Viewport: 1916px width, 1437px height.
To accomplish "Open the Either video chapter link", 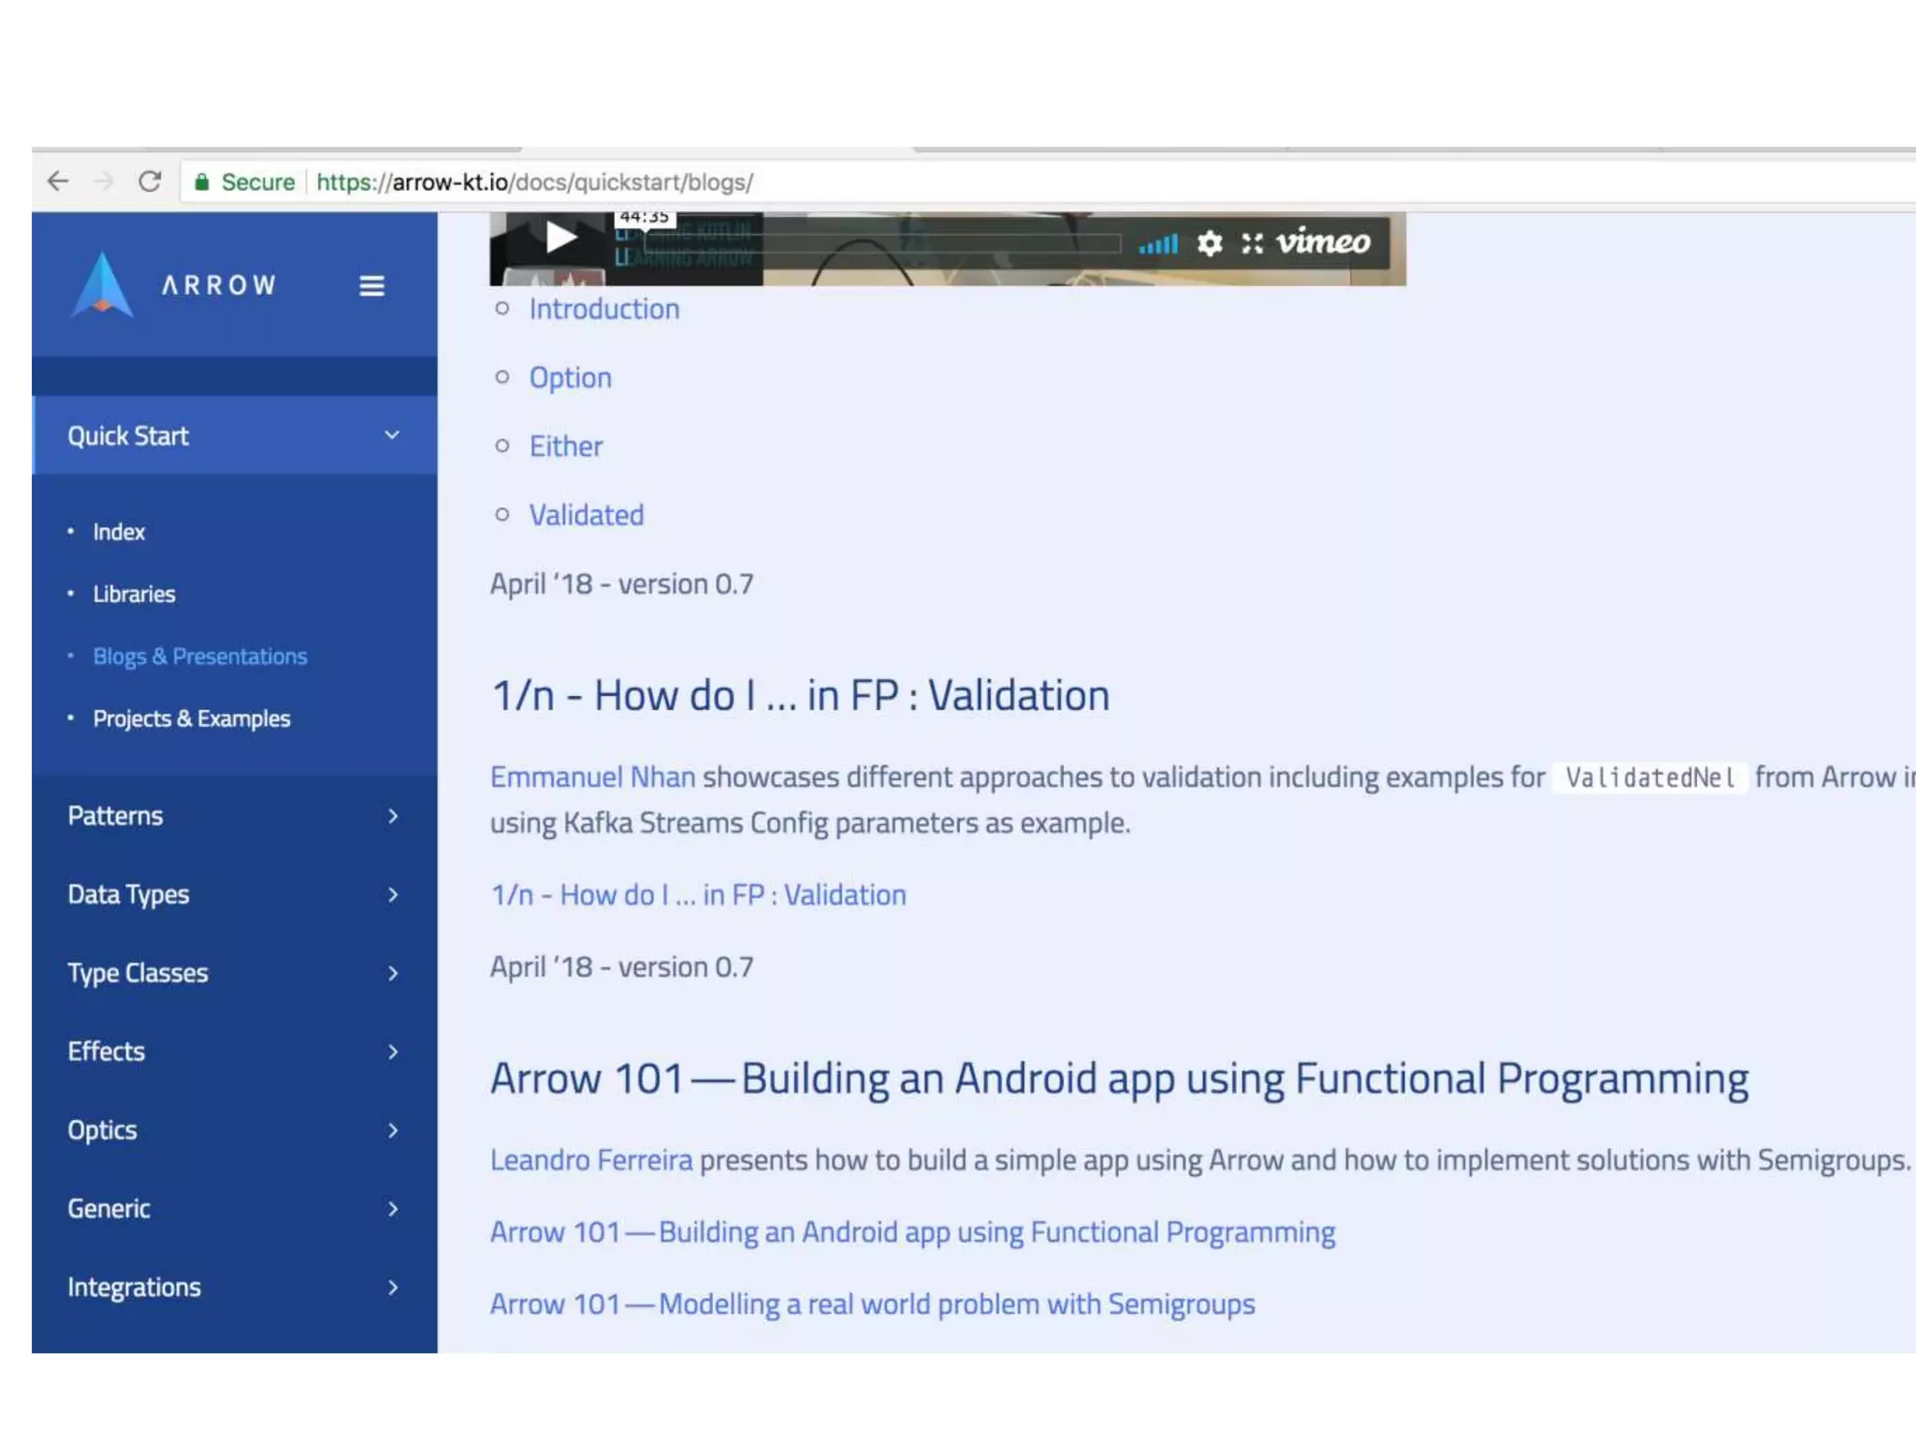I will 565,446.
